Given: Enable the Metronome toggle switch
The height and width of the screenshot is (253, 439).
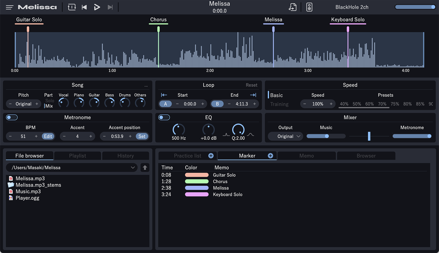Looking at the screenshot, I should 12,117.
